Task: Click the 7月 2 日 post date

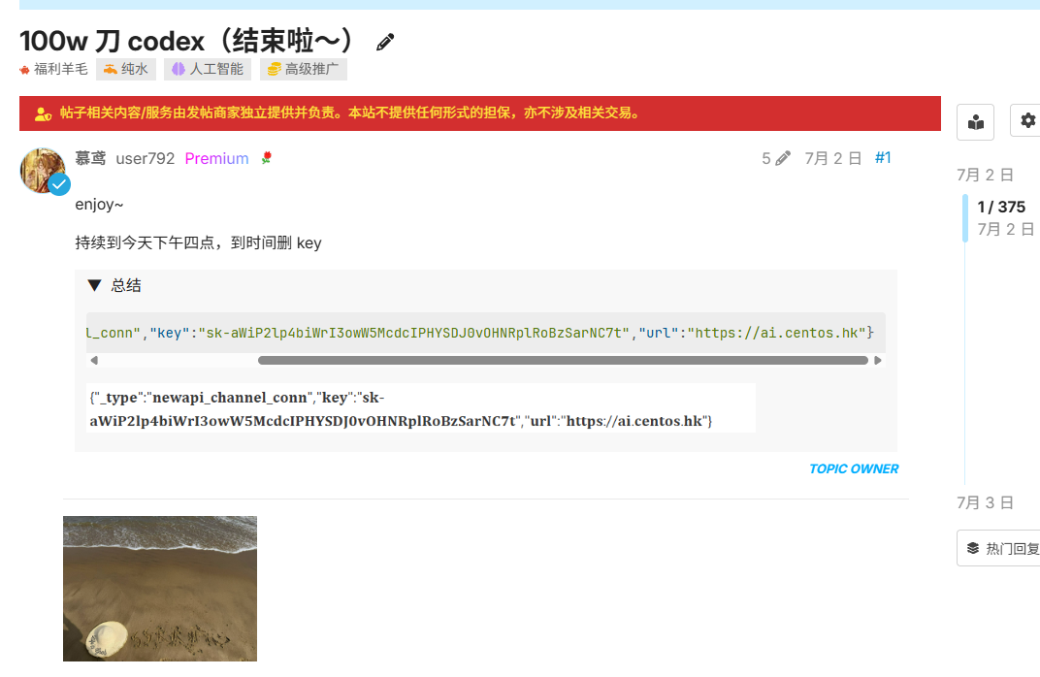Action: (x=833, y=158)
